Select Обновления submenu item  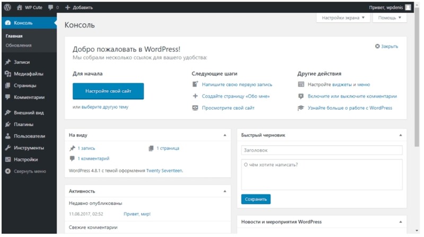pos(19,45)
